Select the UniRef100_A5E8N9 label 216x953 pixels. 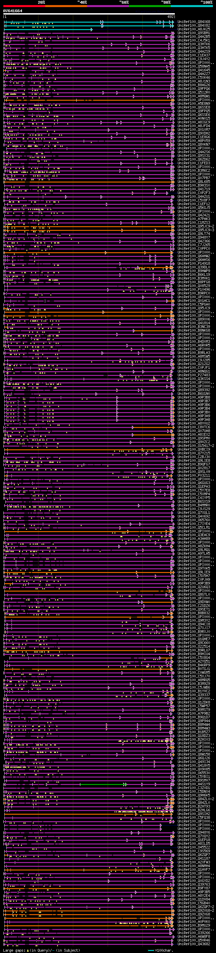pos(194,103)
